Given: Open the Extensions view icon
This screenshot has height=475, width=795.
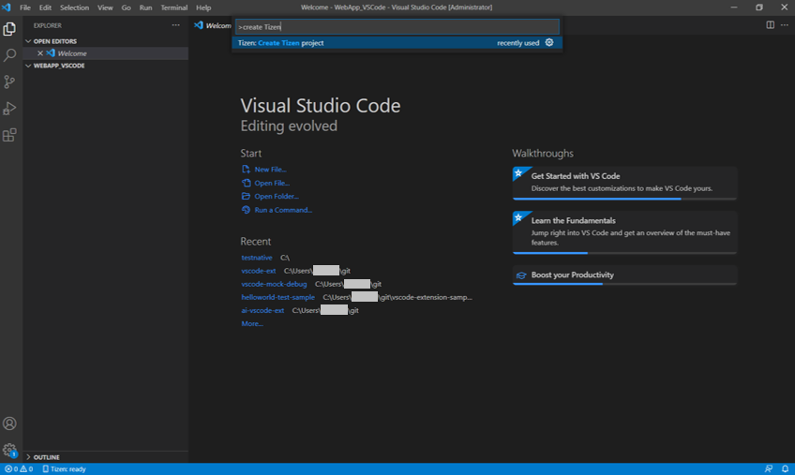Looking at the screenshot, I should point(10,134).
